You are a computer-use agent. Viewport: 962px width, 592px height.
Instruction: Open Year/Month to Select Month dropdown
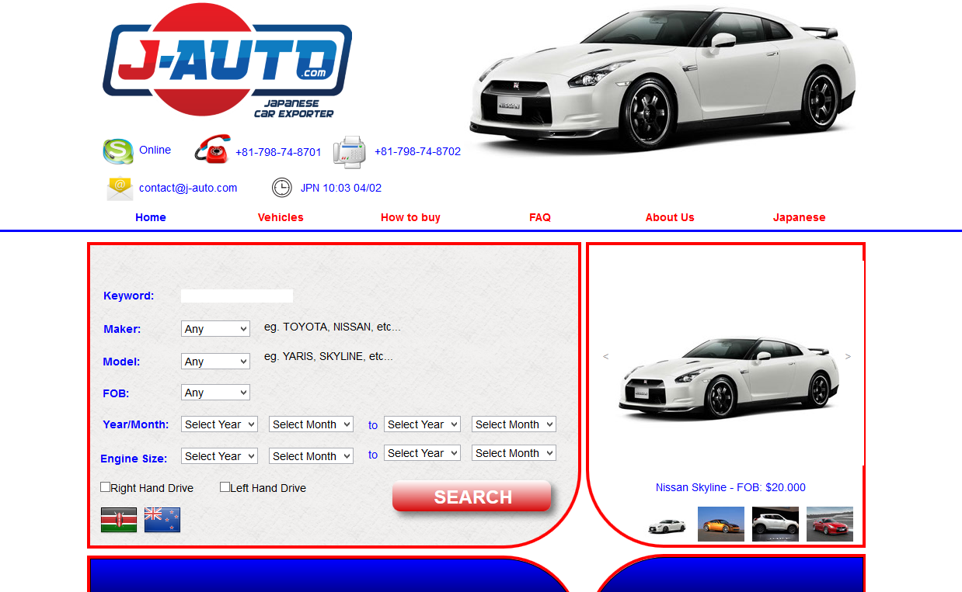(x=514, y=424)
